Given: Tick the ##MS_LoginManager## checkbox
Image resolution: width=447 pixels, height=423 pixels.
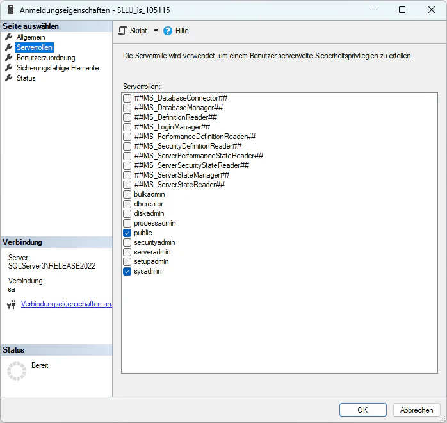Looking at the screenshot, I should (x=127, y=127).
